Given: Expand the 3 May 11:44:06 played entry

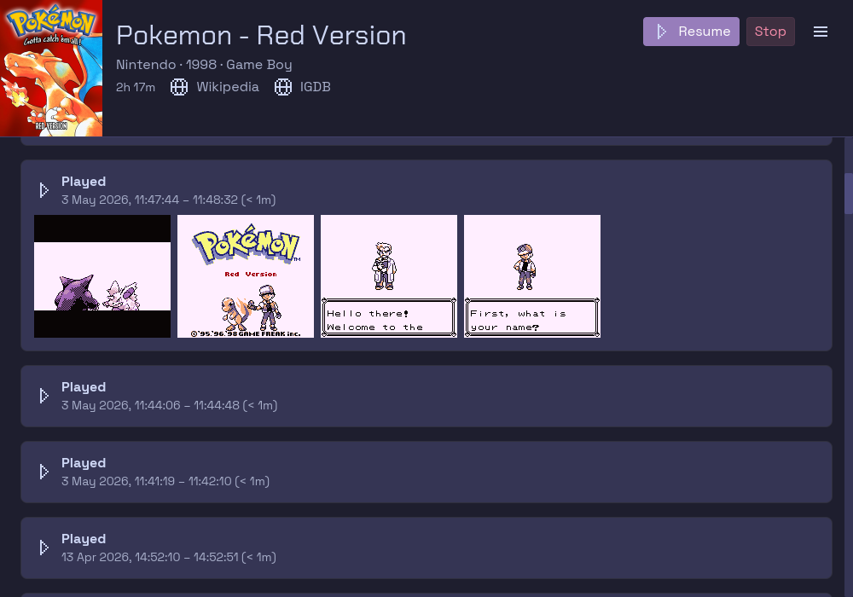Looking at the screenshot, I should click(x=426, y=396).
